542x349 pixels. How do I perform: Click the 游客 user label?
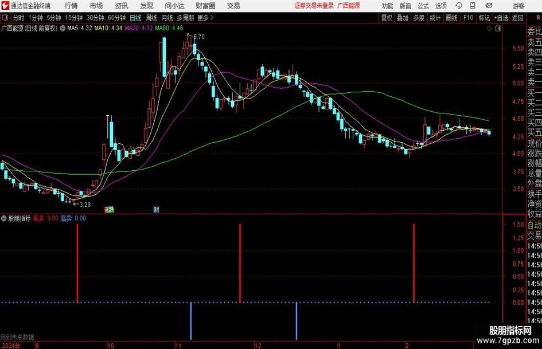point(518,6)
